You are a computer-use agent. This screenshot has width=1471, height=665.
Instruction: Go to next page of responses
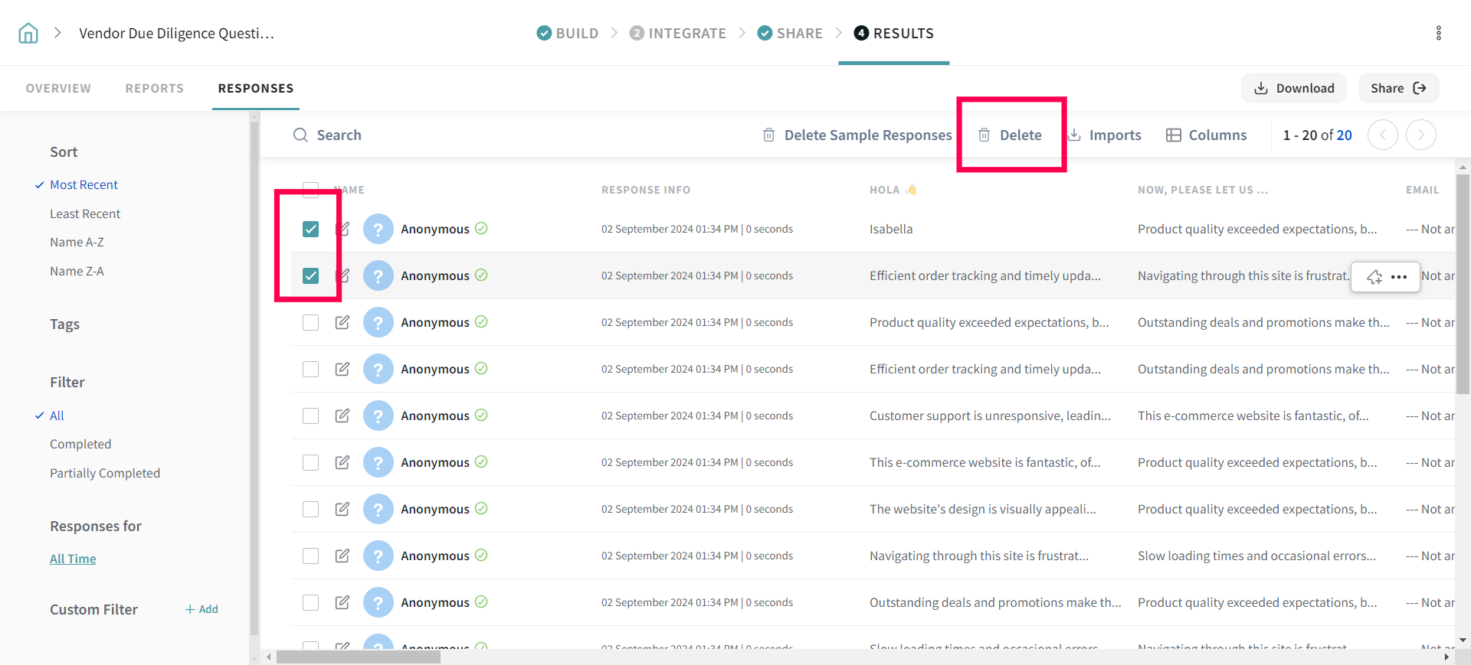1420,135
